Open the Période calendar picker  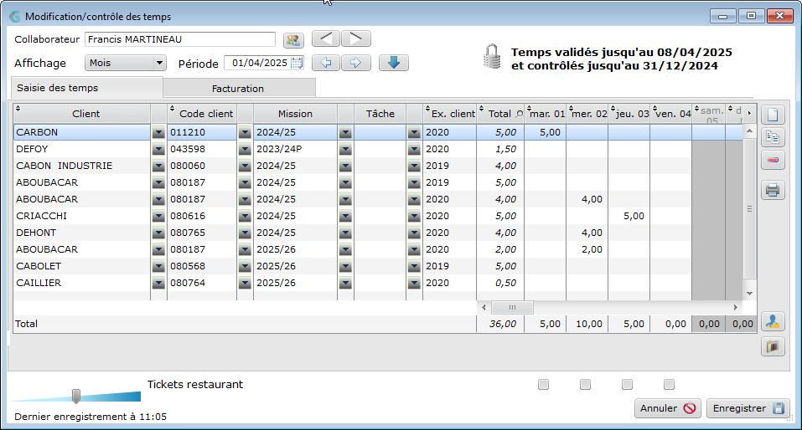[297, 63]
